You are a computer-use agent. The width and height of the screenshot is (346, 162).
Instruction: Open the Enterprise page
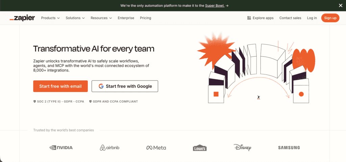click(x=126, y=18)
